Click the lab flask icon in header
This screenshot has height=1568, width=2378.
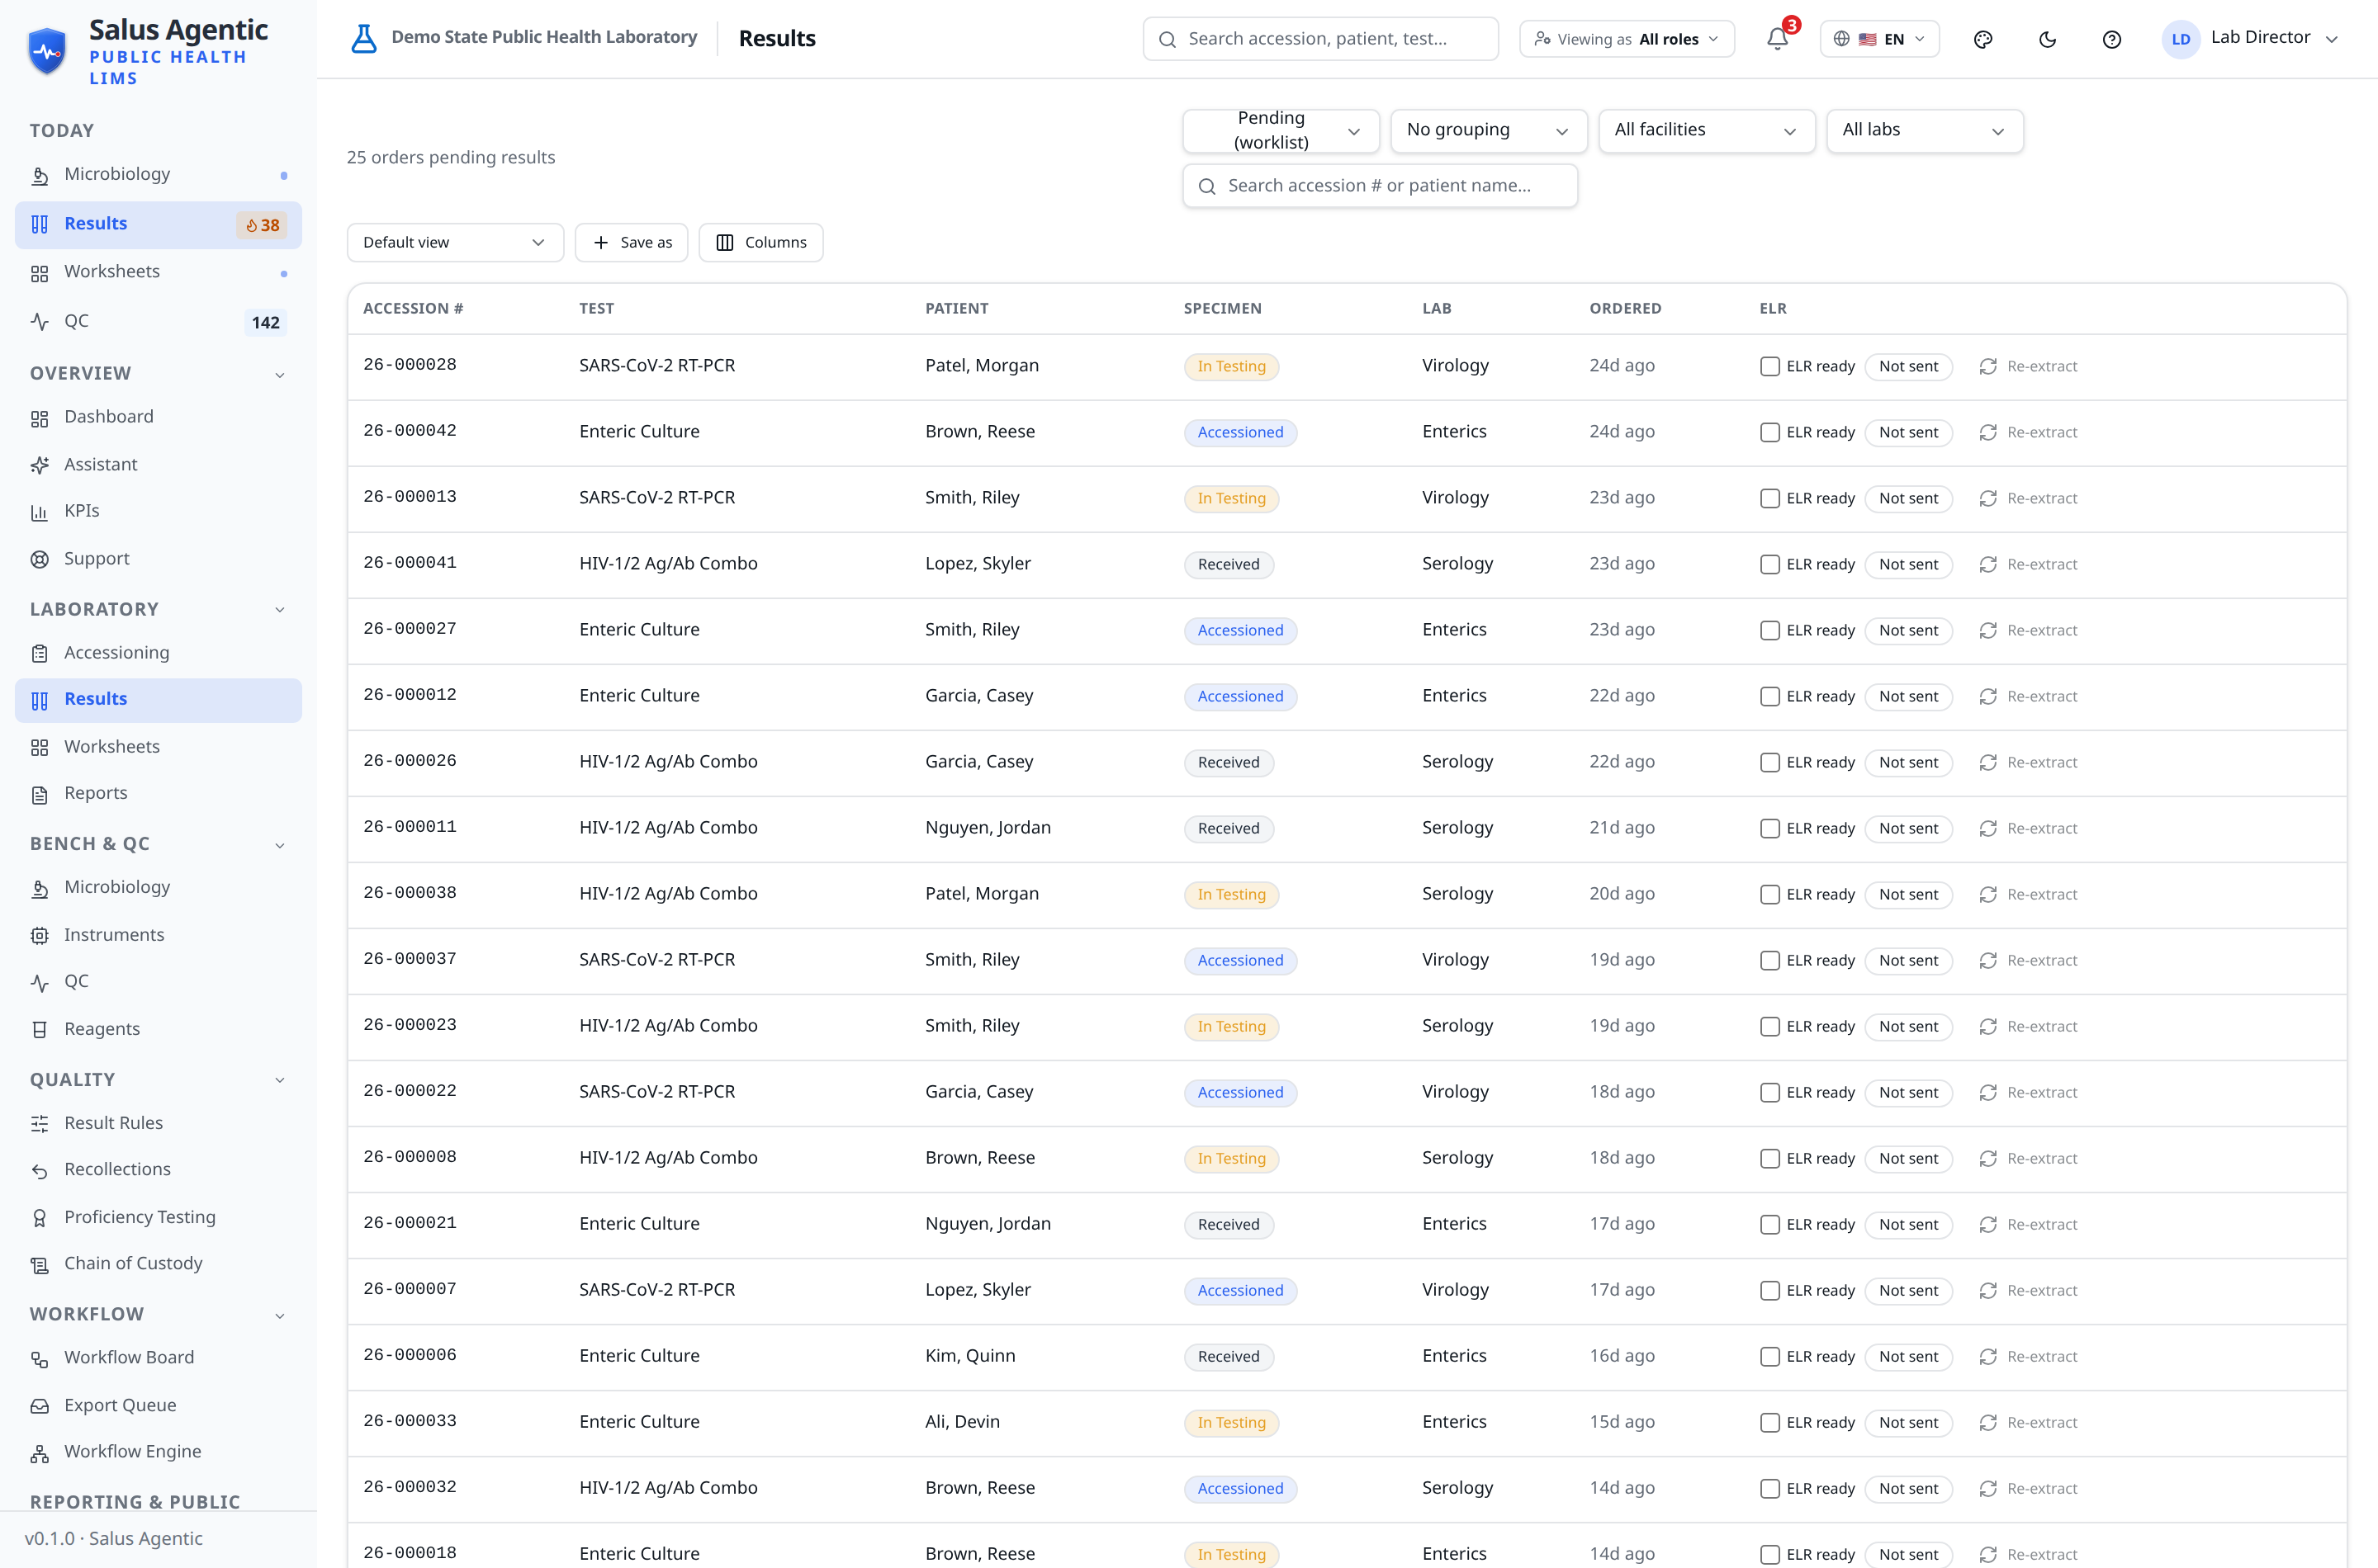tap(364, 38)
